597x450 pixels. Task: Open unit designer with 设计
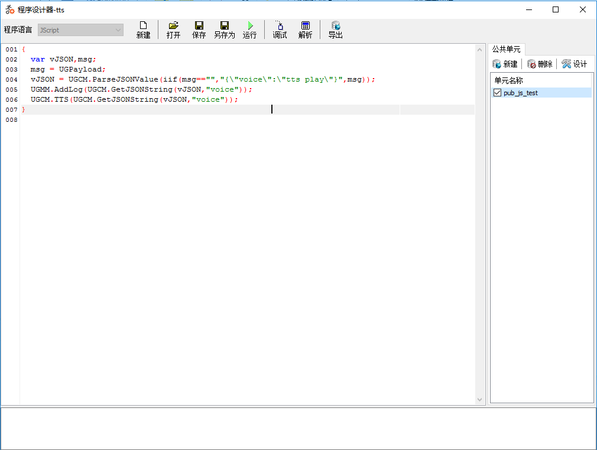[575, 64]
